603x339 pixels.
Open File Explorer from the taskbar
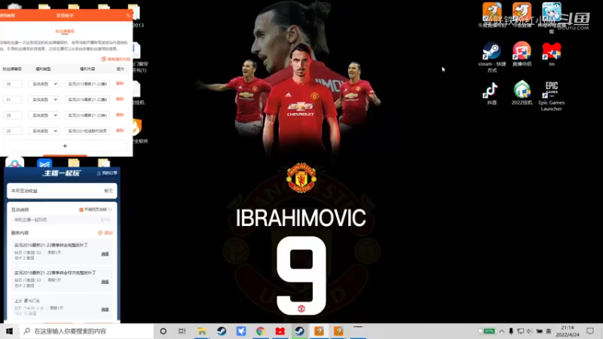point(202,331)
